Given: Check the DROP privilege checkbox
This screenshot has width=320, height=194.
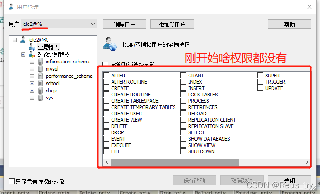Looking at the screenshot, I should (x=107, y=132).
